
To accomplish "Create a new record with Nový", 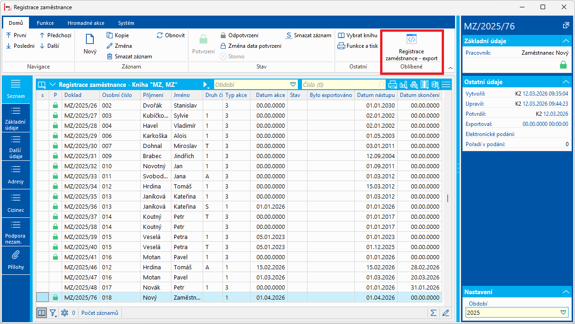I will pyautogui.click(x=90, y=45).
